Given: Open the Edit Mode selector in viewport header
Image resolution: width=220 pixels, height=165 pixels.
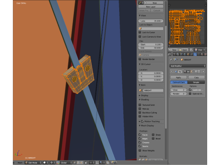Looking at the screenshot, I should point(33,163).
